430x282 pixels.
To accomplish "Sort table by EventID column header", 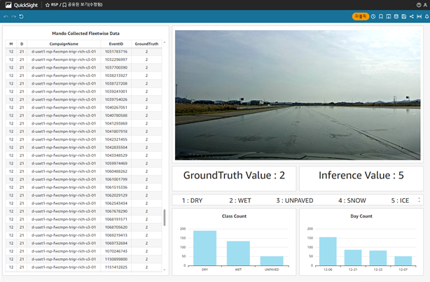I will [x=116, y=43].
